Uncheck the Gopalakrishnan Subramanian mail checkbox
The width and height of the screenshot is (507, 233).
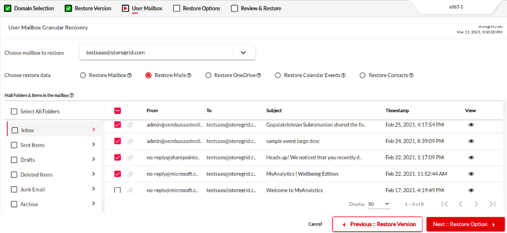[118, 124]
